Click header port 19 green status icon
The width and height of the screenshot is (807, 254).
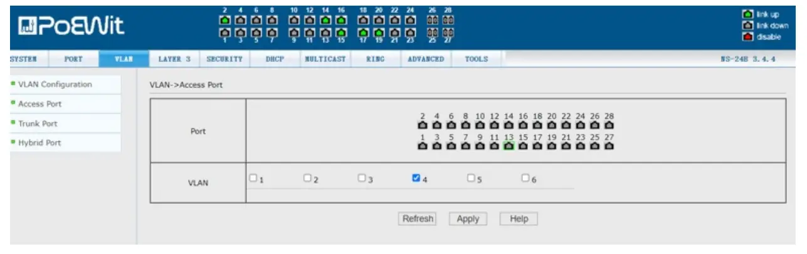pos(379,32)
